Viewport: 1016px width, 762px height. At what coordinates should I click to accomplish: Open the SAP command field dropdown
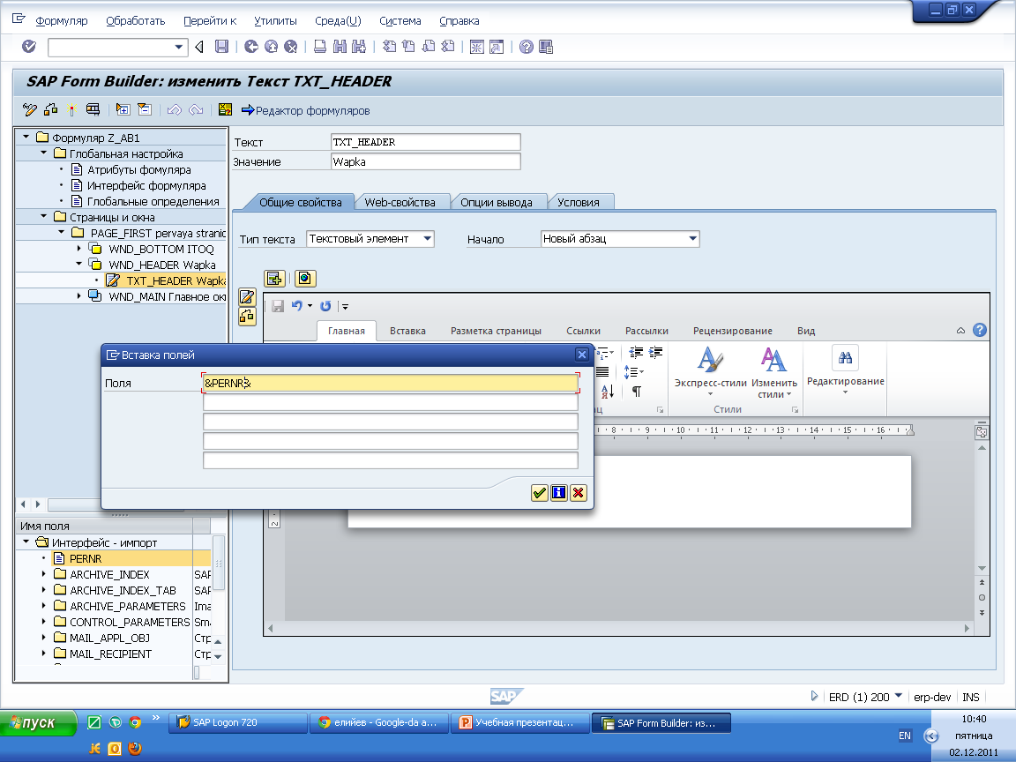[179, 47]
